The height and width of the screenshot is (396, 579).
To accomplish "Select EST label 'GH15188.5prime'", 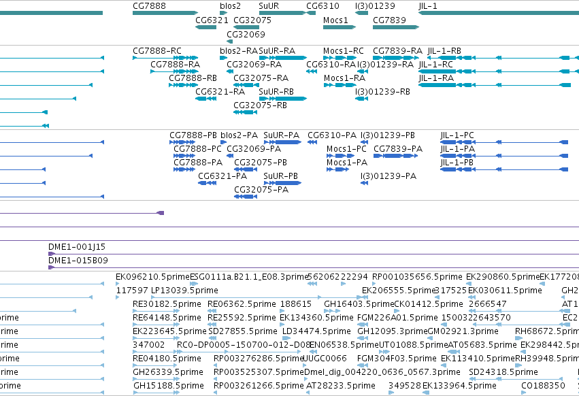I will 168,386.
